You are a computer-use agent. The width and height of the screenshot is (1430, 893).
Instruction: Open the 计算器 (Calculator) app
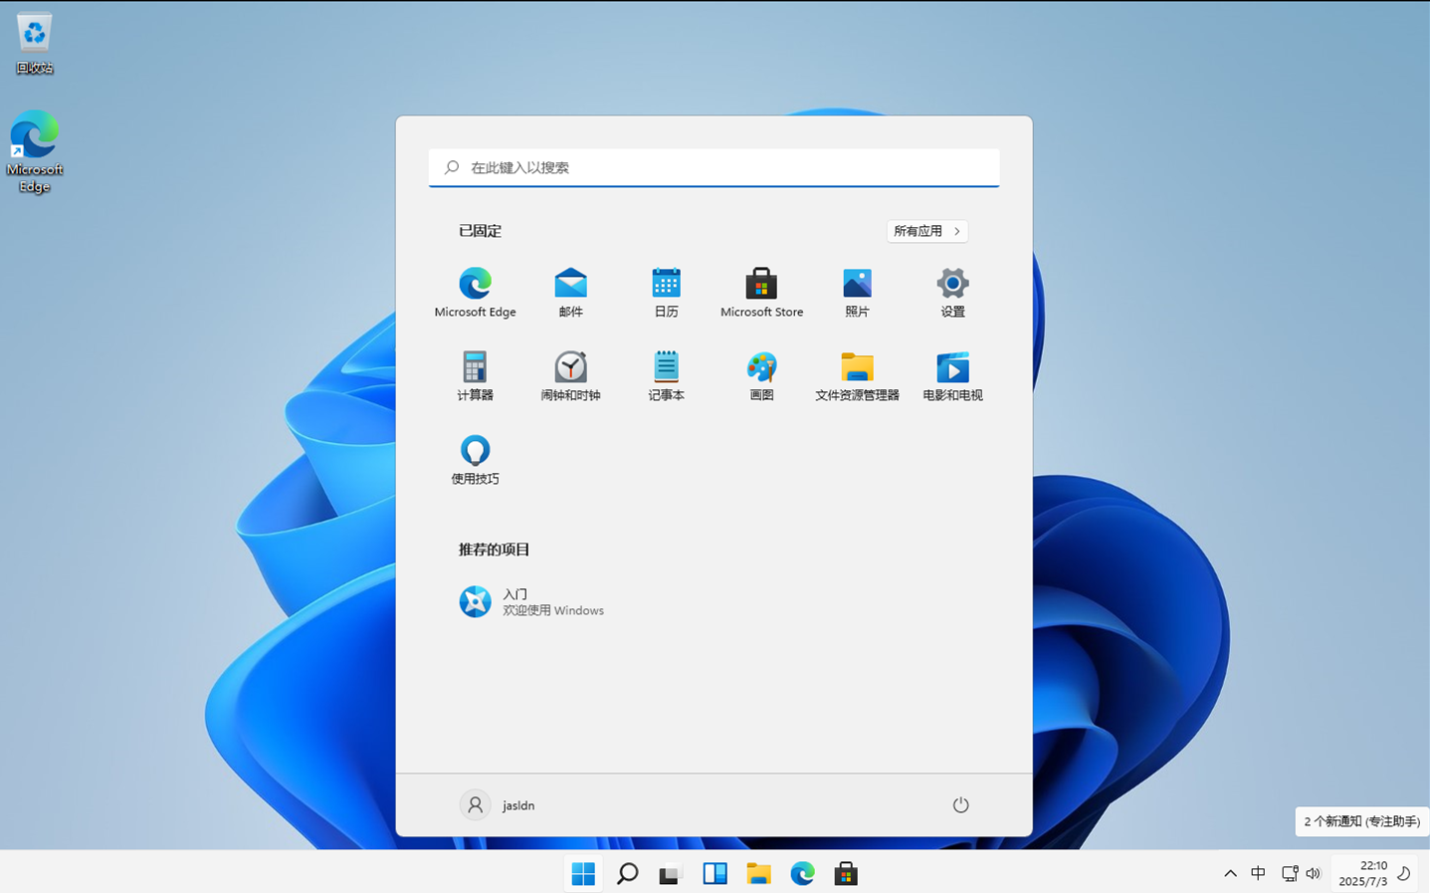[475, 375]
